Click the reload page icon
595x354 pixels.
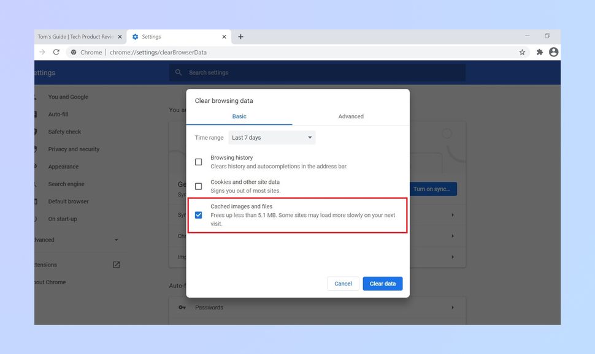(x=56, y=52)
